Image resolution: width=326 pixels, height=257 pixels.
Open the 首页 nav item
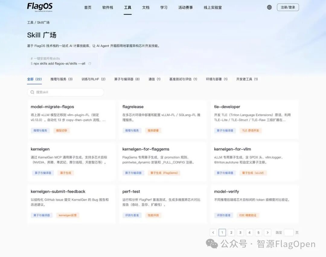tap(88, 8)
